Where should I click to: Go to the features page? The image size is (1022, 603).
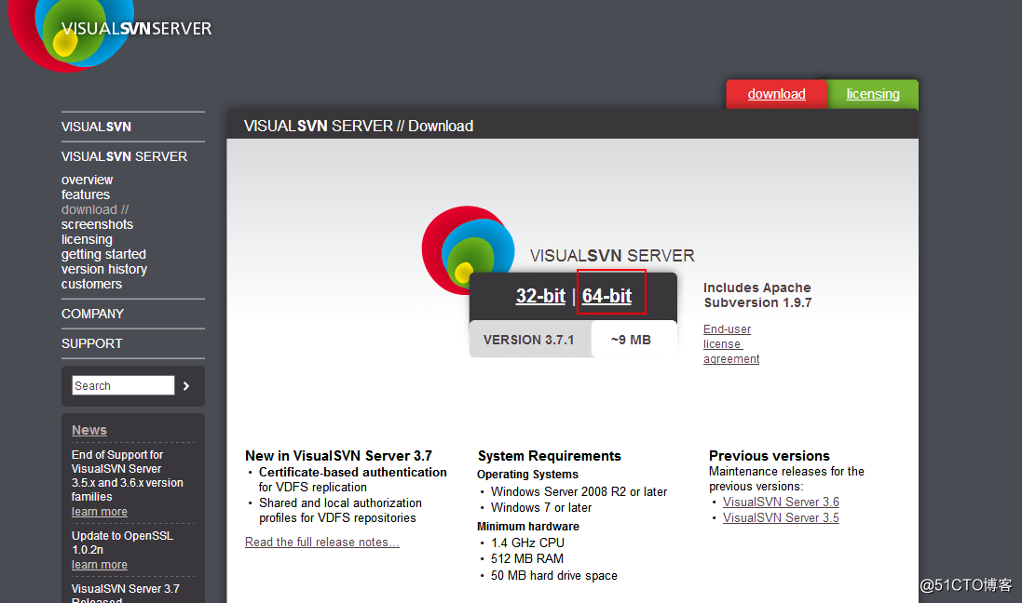point(86,194)
